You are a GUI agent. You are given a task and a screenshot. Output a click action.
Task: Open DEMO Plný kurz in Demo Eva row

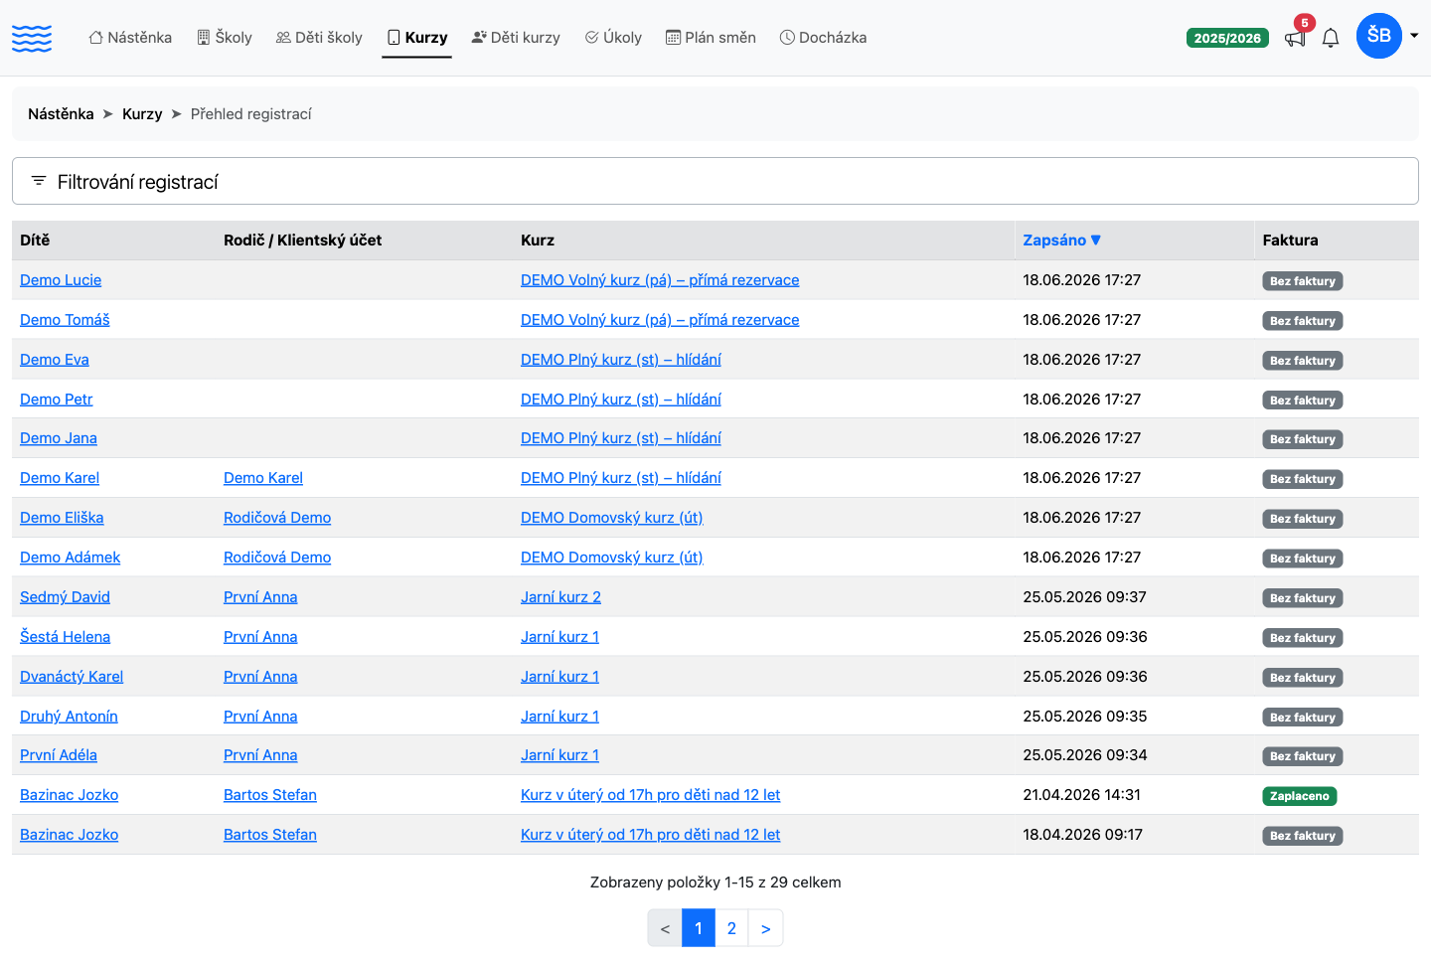click(621, 360)
